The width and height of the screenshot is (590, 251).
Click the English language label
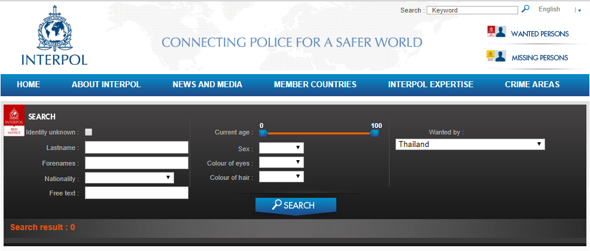pos(549,10)
